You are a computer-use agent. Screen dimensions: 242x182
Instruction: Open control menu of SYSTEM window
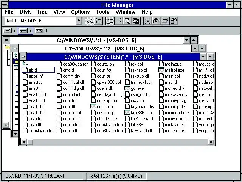click(x=23, y=57)
